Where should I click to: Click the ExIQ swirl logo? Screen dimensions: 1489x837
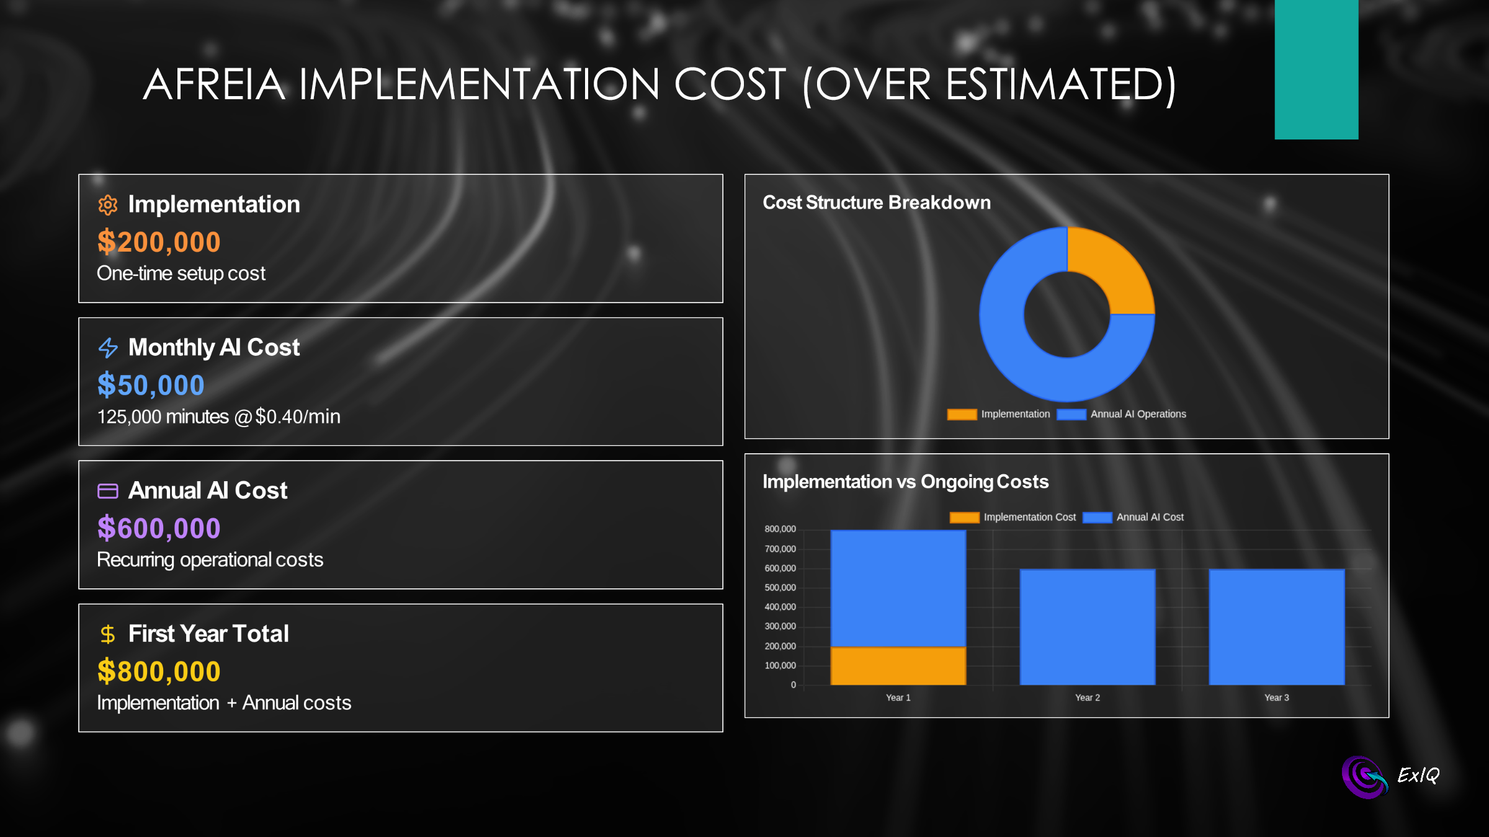[1366, 777]
